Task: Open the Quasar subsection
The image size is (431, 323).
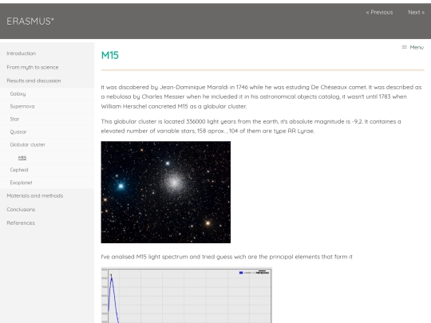Action: 18,132
